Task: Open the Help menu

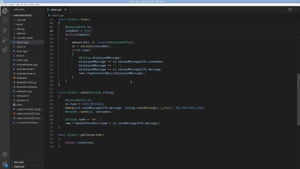Action: click(37, 5)
